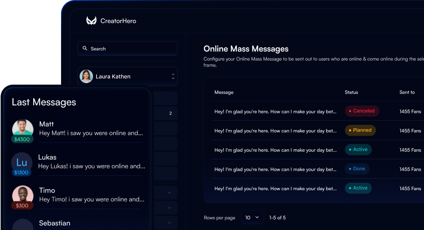The height and width of the screenshot is (230, 424).
Task: Click Laura Kathen's profile avatar
Action: [86, 76]
